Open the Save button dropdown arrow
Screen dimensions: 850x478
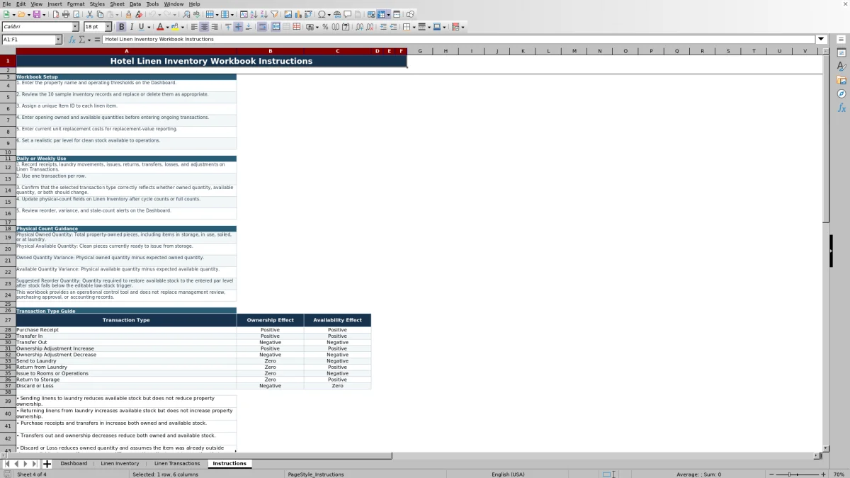click(44, 14)
